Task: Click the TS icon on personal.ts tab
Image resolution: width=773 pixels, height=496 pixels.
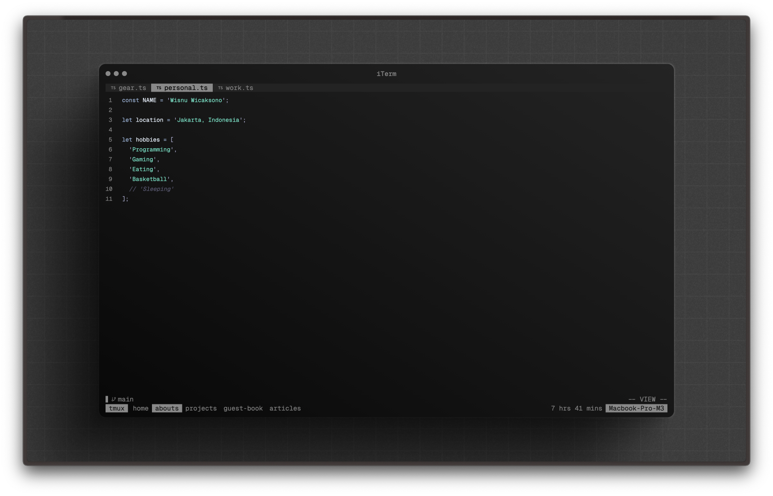Action: click(x=159, y=88)
